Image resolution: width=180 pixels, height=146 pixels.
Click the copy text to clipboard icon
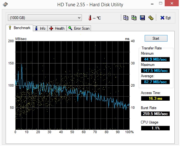(x=126, y=18)
